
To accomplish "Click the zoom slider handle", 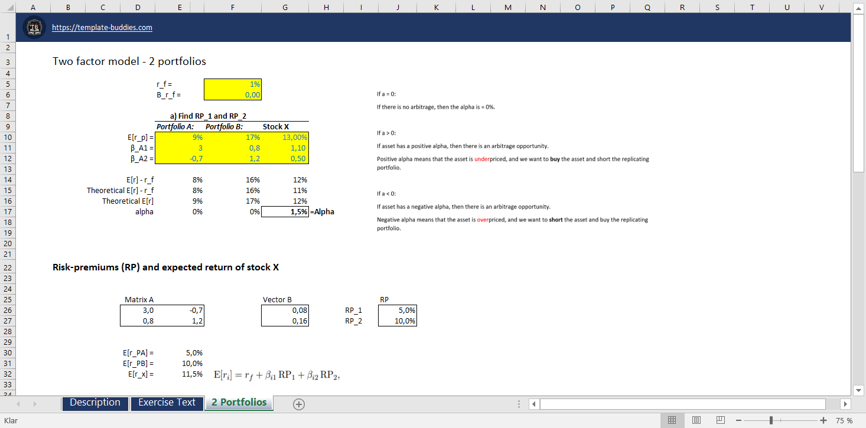I will pyautogui.click(x=771, y=420).
